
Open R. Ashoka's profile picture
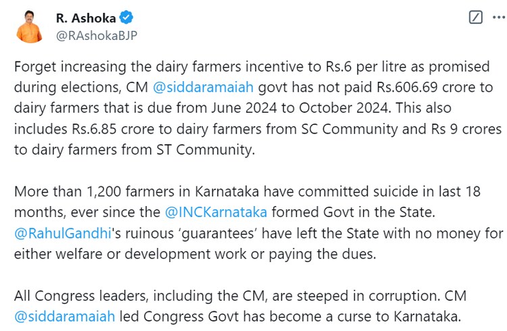point(29,26)
